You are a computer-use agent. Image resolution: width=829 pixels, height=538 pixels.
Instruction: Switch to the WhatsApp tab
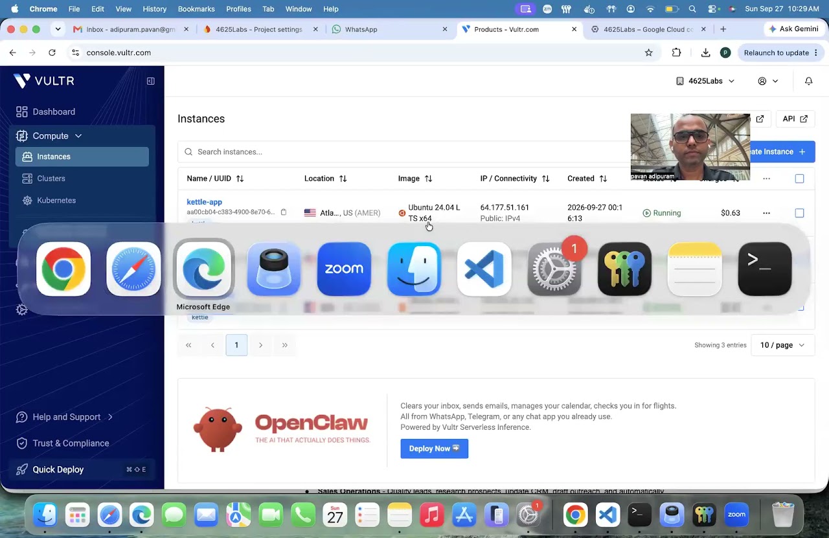[389, 29]
